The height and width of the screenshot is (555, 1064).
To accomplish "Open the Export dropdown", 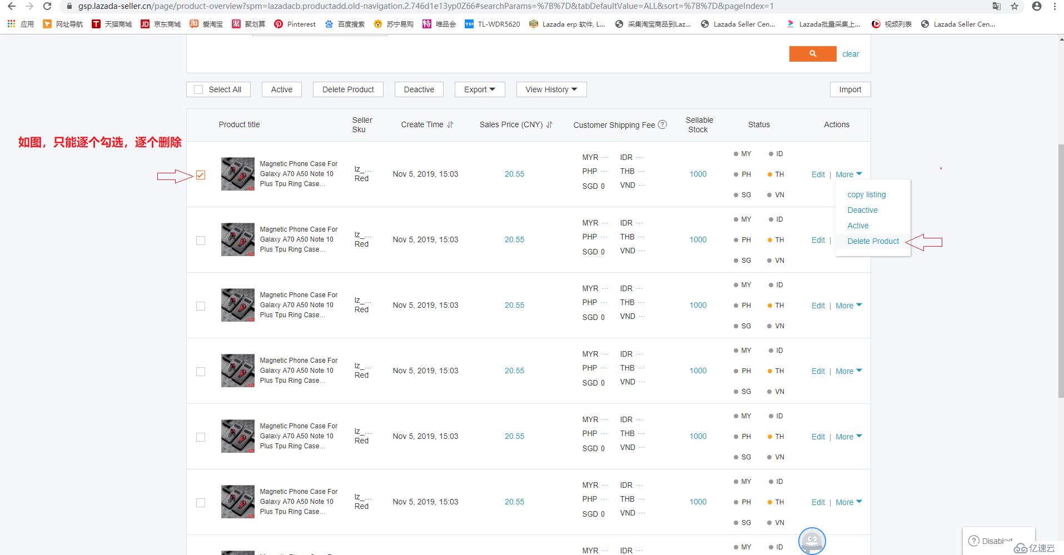I will pyautogui.click(x=480, y=89).
